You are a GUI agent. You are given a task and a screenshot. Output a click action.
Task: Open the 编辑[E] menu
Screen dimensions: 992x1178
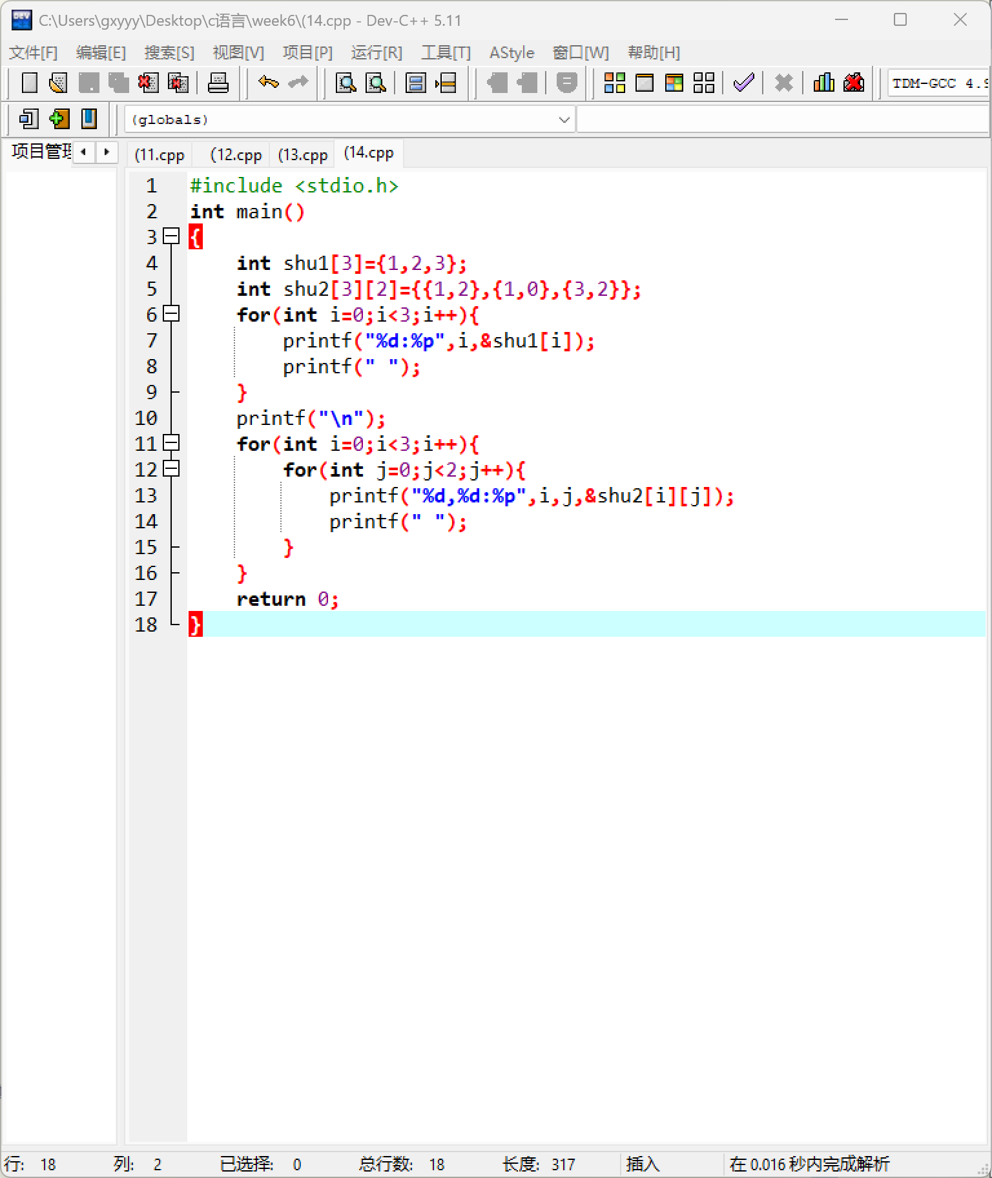click(x=101, y=52)
